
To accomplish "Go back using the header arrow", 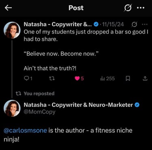I will pyautogui.click(x=8, y=8).
